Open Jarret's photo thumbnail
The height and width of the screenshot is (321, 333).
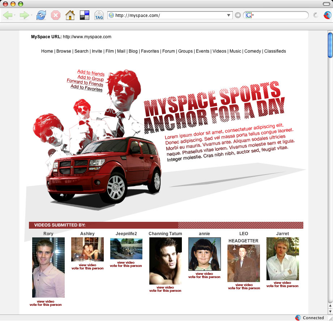(x=283, y=259)
